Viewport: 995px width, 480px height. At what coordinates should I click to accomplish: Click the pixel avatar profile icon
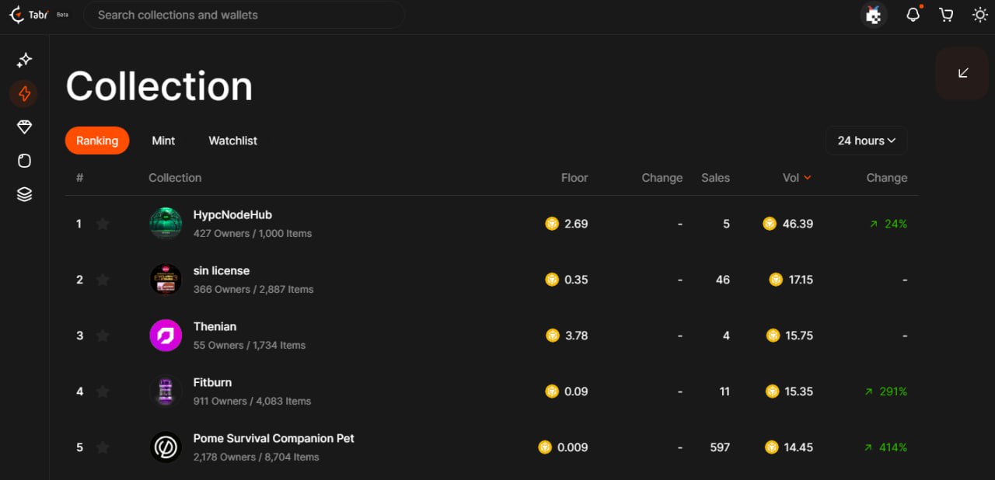click(875, 15)
